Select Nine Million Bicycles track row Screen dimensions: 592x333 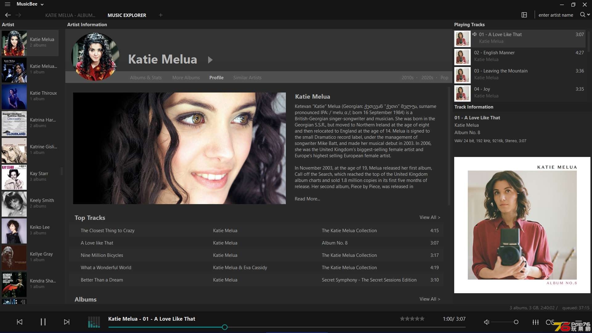coord(256,255)
